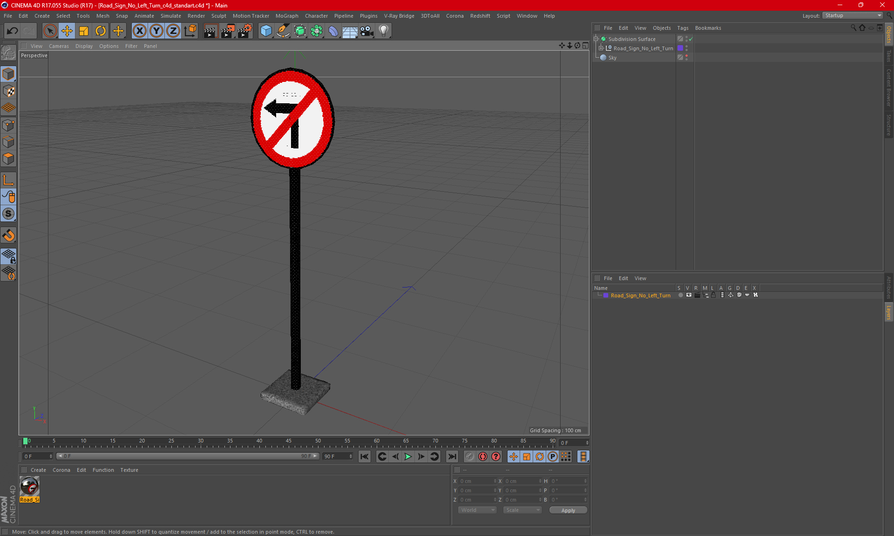The width and height of the screenshot is (894, 536).
Task: Toggle layer visibility eye icon
Action: coord(689,295)
